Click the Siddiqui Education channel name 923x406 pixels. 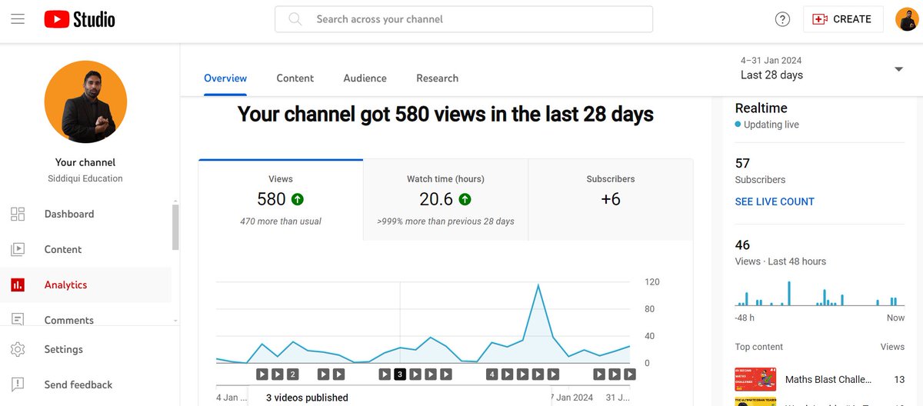85,178
